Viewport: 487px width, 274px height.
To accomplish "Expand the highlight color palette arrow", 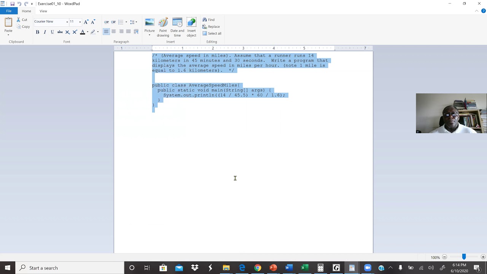I will (x=98, y=32).
